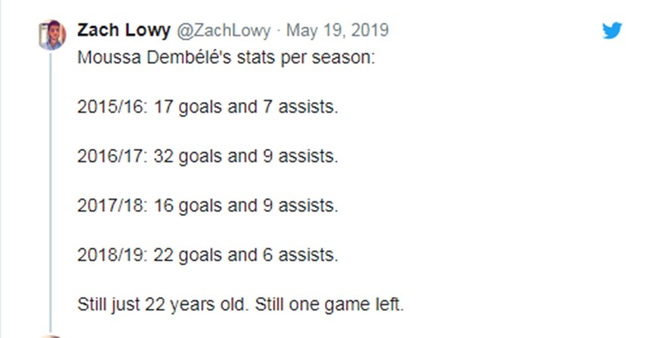Click the "Moussa Dembélé's stats per season" line
The image size is (650, 338).
[226, 57]
